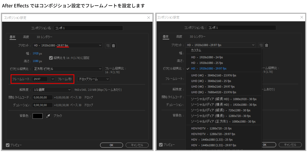Select UHD (4K) 3840x2160 29.97 fps preset

point(224,87)
